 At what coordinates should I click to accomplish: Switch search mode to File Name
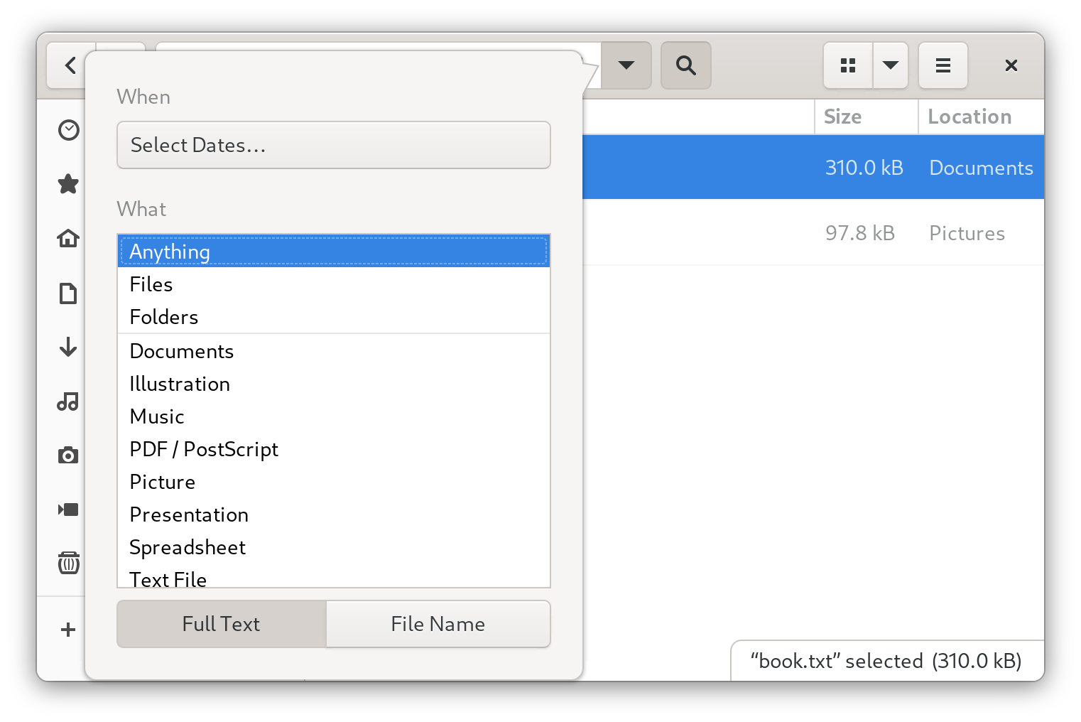[x=438, y=624]
